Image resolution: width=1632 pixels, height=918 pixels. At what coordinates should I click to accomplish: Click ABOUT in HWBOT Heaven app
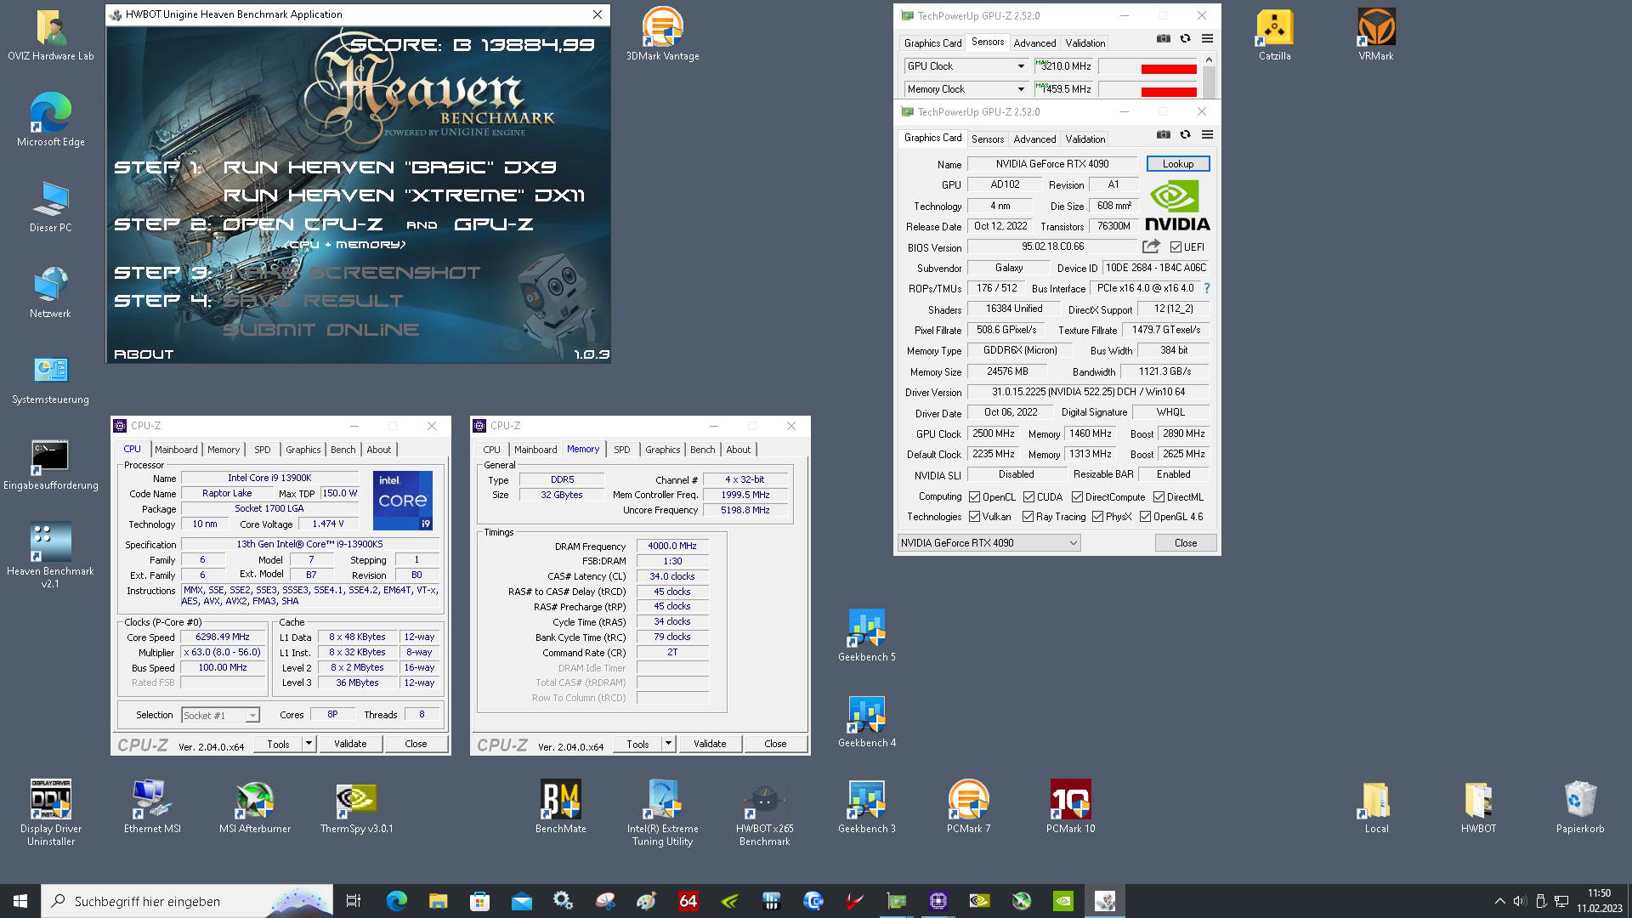[x=144, y=354]
